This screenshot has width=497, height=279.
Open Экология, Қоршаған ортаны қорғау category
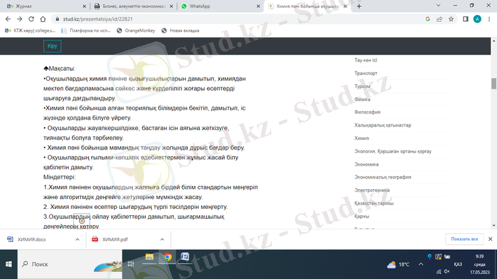tap(393, 151)
